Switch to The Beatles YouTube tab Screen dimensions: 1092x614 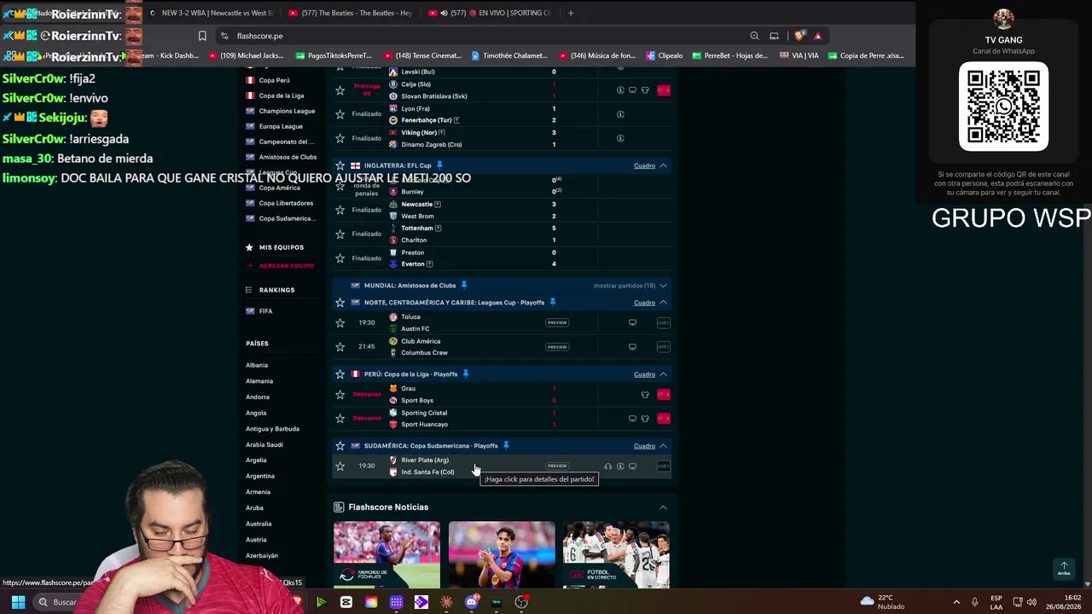click(350, 13)
